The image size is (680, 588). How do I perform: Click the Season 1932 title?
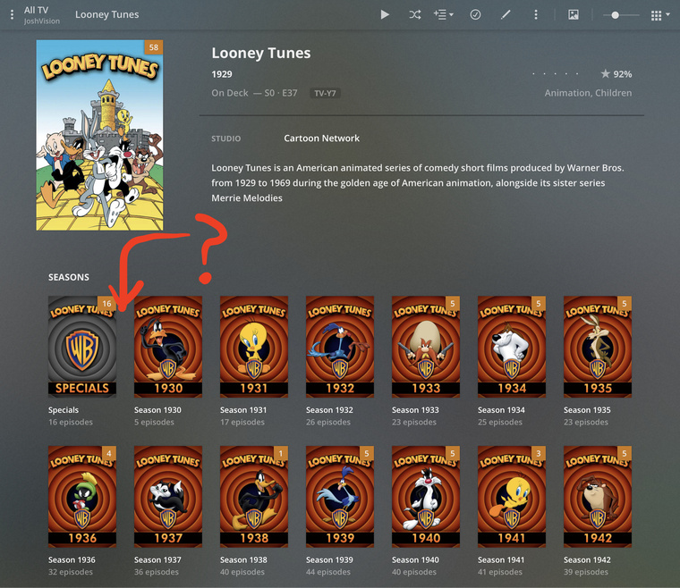(x=329, y=410)
